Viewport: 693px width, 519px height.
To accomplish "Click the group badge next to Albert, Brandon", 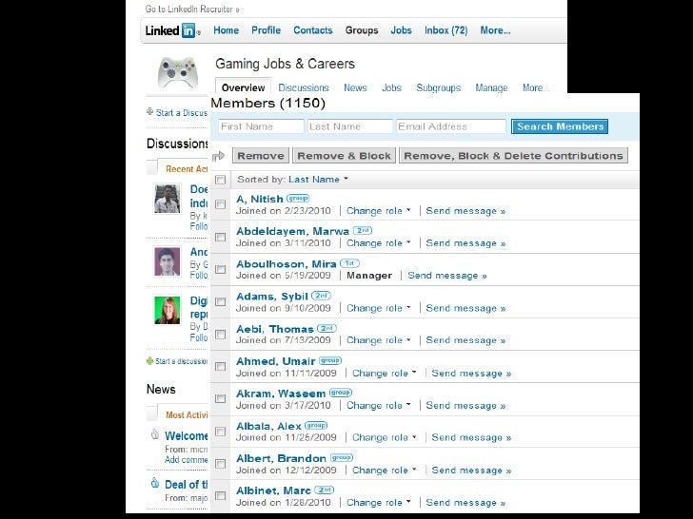I will tap(342, 457).
